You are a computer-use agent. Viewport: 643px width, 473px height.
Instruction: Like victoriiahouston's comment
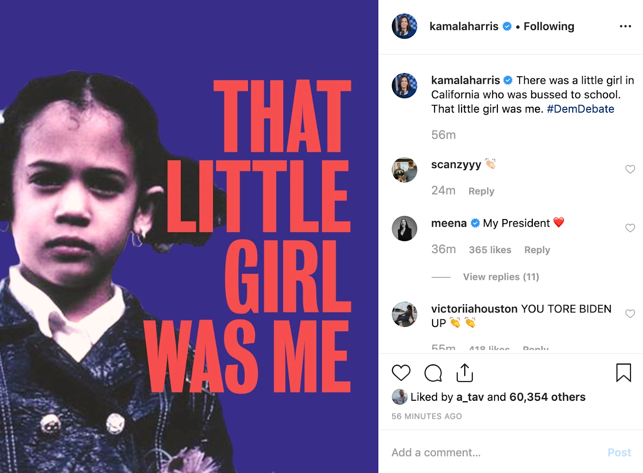630,314
